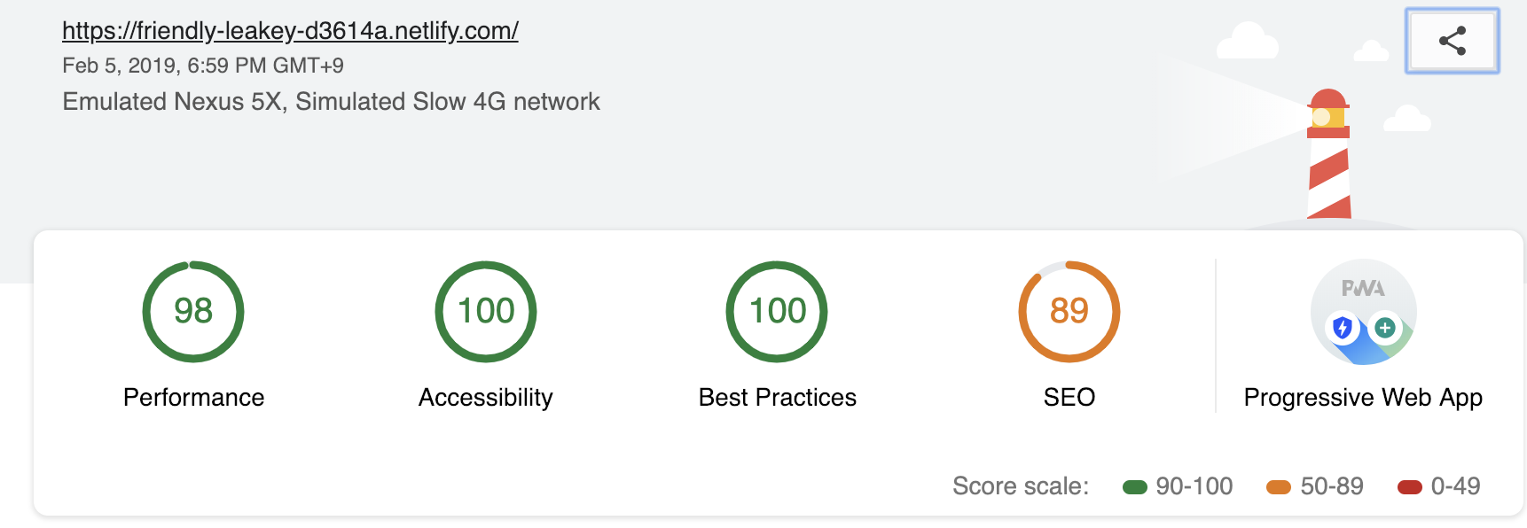
Task: Open the friendly-leakey netlify URL link
Action: tap(290, 31)
